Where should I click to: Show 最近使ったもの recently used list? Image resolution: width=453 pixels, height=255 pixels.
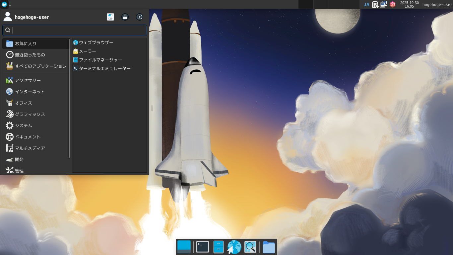coord(35,55)
